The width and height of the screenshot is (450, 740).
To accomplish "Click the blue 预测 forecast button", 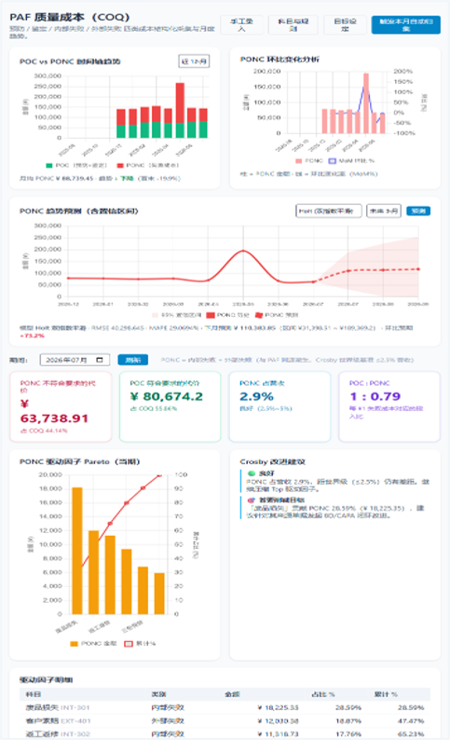I will (x=418, y=211).
